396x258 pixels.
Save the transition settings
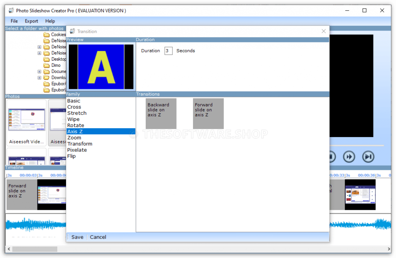click(x=77, y=237)
